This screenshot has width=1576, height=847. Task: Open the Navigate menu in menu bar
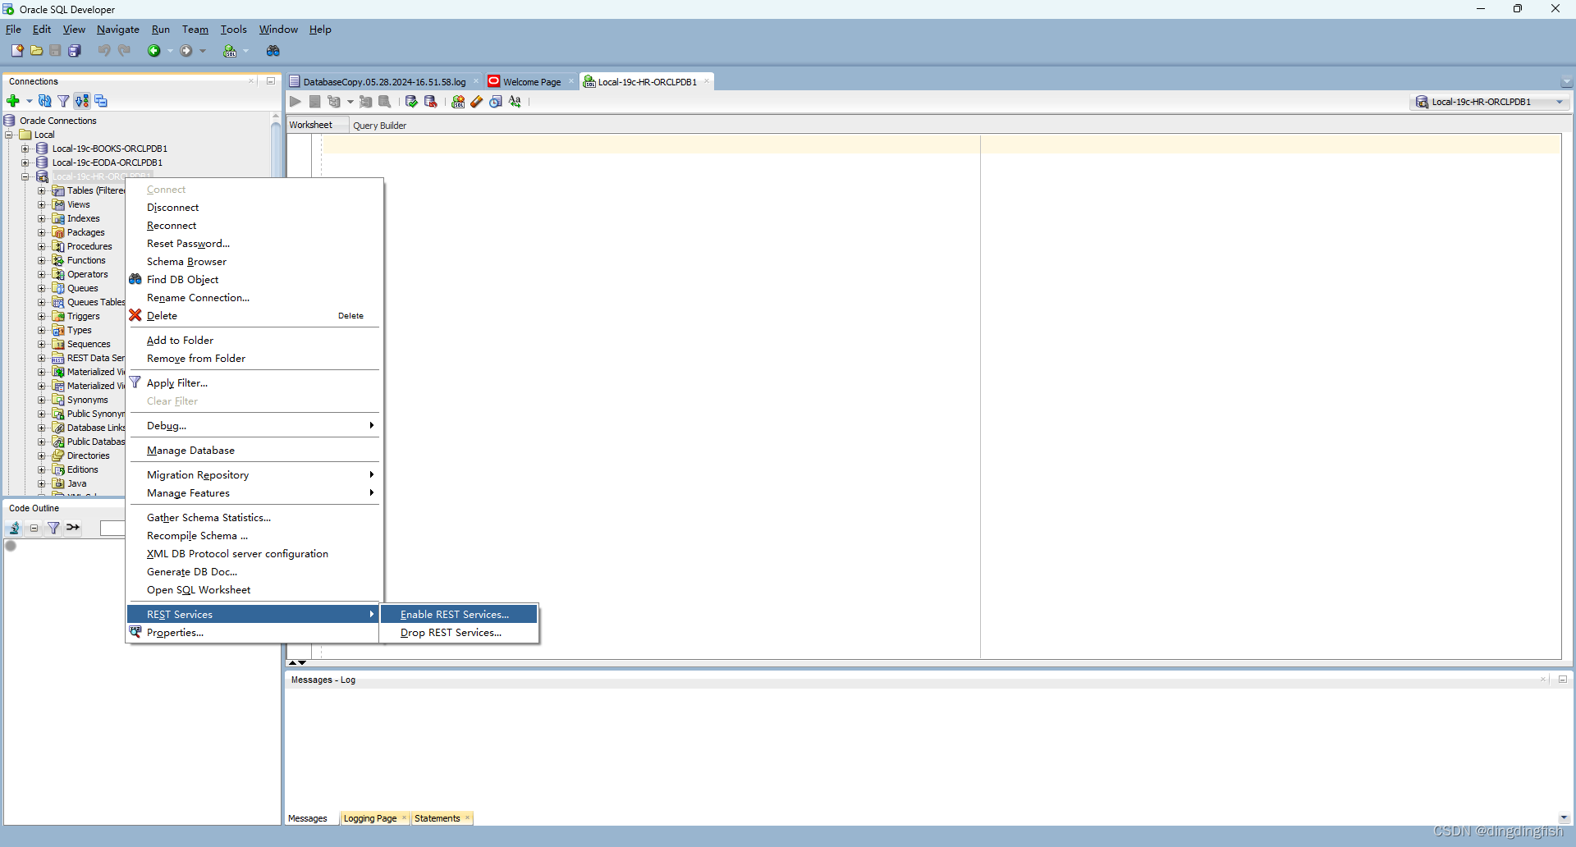[x=118, y=30]
